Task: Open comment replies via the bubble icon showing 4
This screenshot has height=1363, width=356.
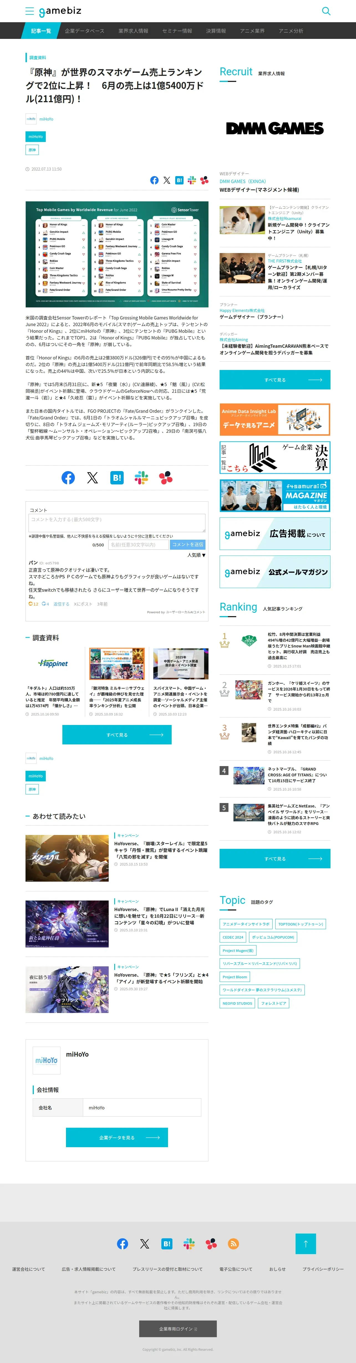Action: click(45, 604)
